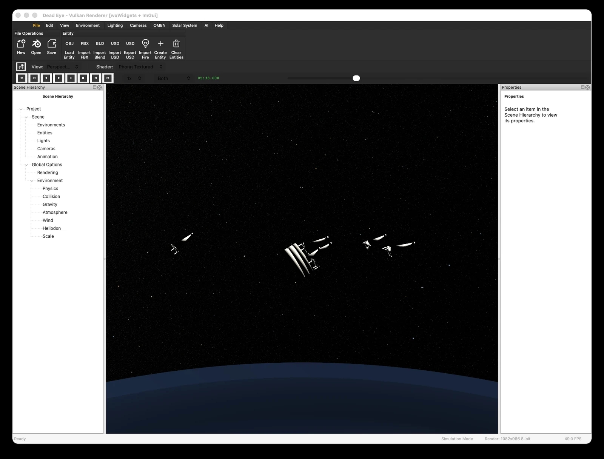Undock the Scene Hierarchy panel

[95, 87]
